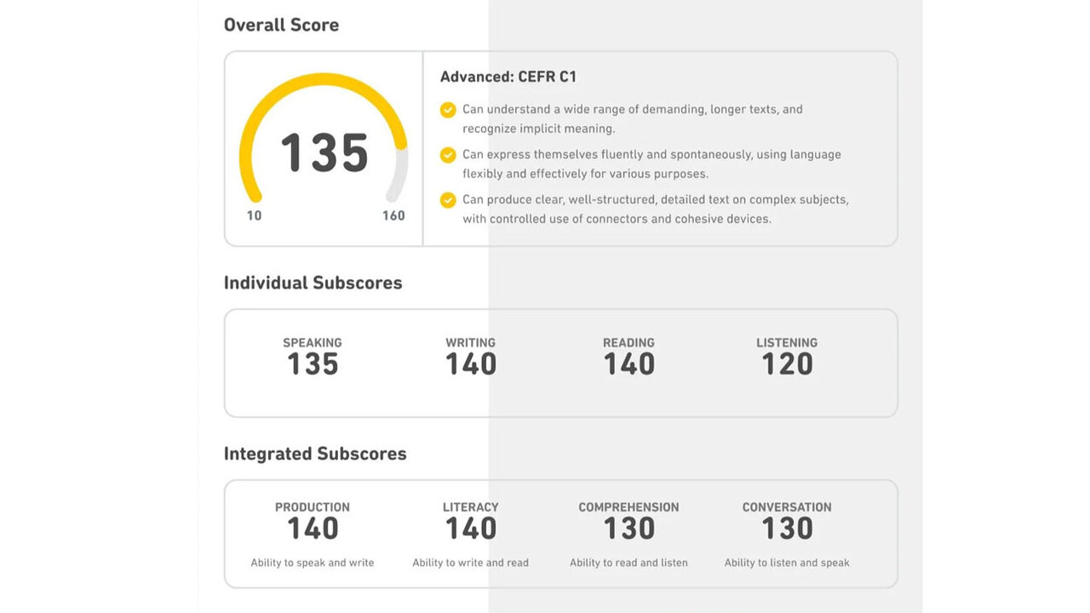The height and width of the screenshot is (613, 1090).
Task: Click the Speaking subscore 135
Action: pyautogui.click(x=313, y=364)
